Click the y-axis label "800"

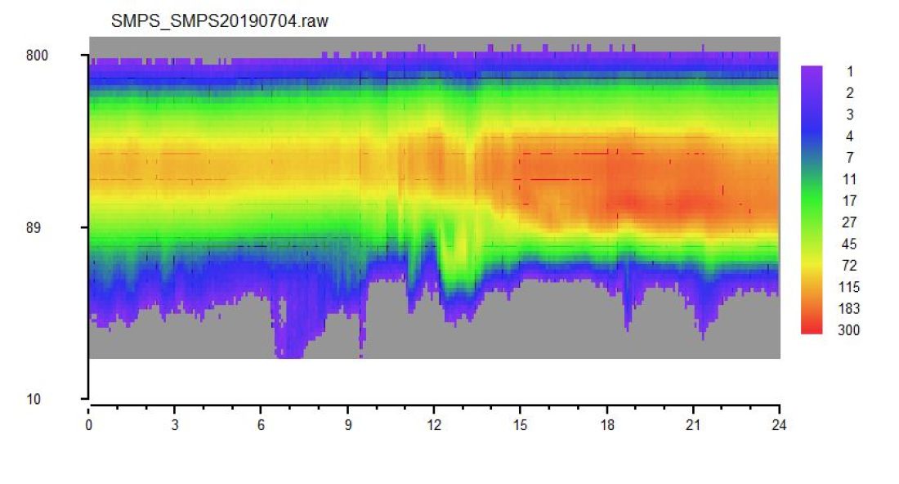point(37,56)
